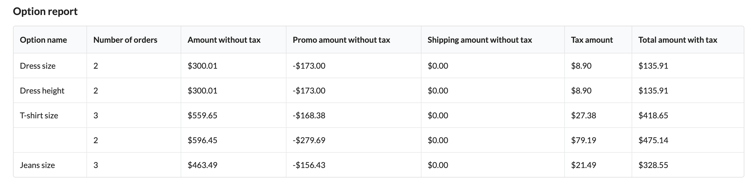The height and width of the screenshot is (183, 751).
Task: Click the $27.38 tax amount cell
Action: coord(583,115)
